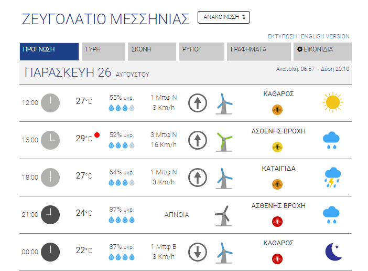Open the ΓΡΑΦΗΜΑΤΑ tab
The image size is (368, 271).
(259, 51)
